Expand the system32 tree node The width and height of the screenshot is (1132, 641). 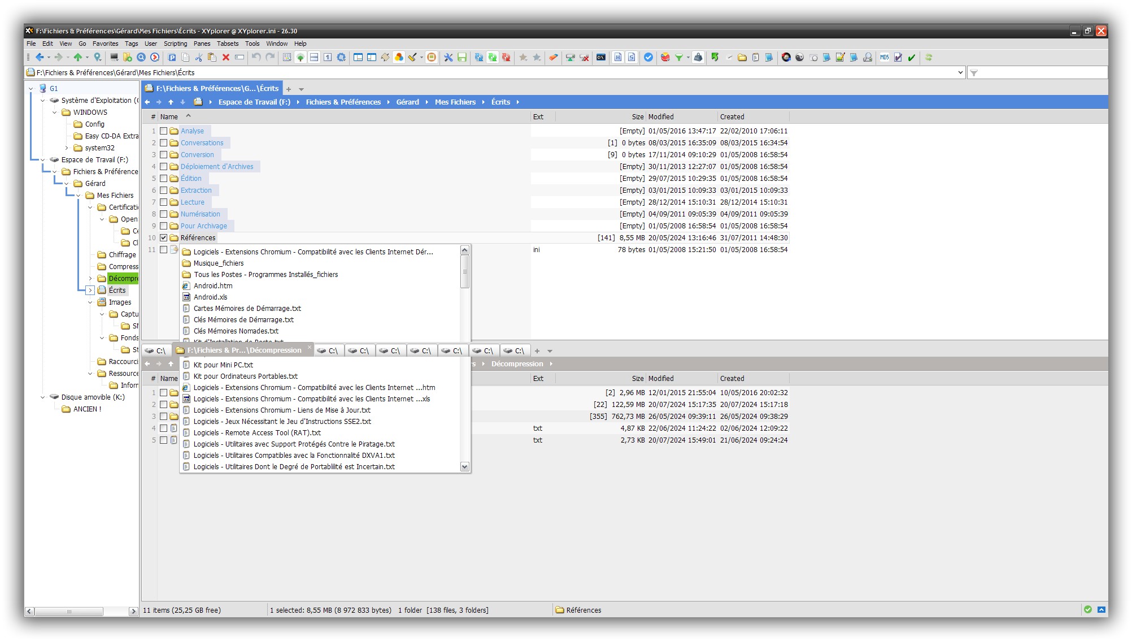point(67,148)
